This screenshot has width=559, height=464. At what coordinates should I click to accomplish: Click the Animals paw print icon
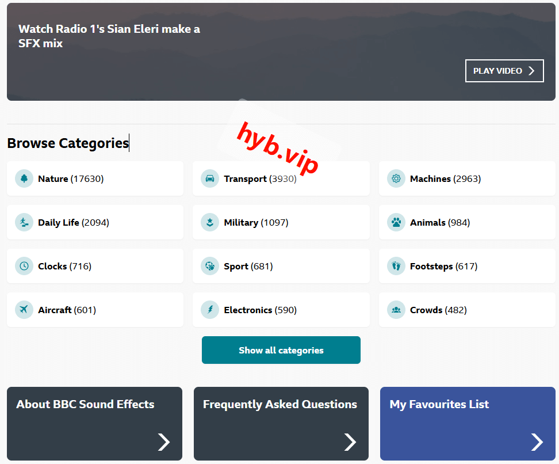click(396, 222)
